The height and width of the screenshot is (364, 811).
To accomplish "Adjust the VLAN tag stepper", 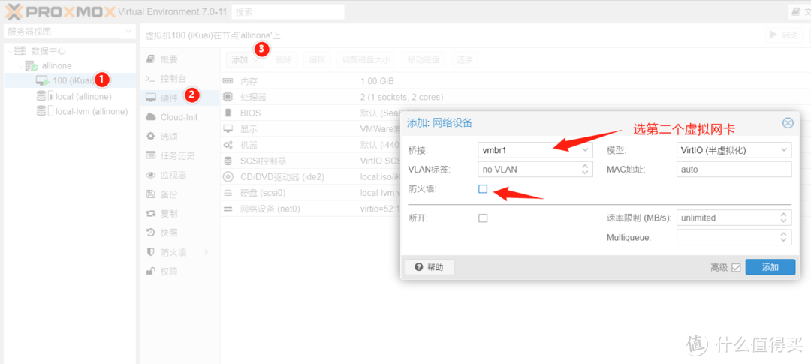I will pos(585,169).
